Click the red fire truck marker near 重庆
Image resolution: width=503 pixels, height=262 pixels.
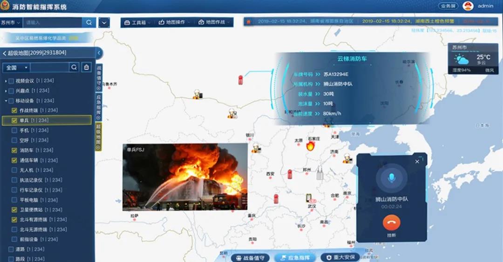[276, 199]
